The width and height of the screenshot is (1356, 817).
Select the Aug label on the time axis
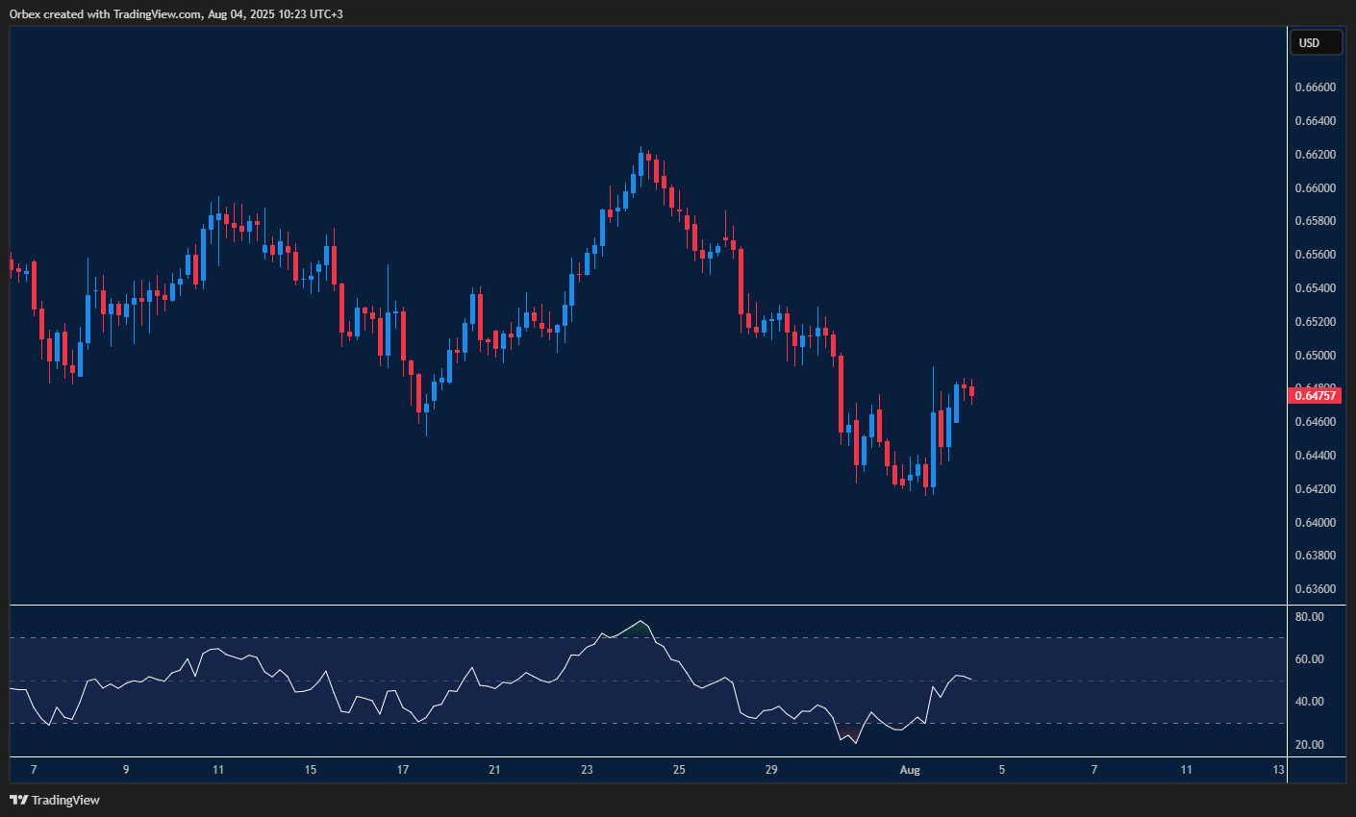click(x=910, y=770)
